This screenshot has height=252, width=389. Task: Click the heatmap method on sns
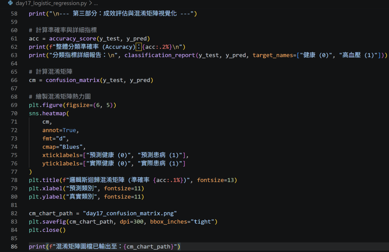pos(54,114)
